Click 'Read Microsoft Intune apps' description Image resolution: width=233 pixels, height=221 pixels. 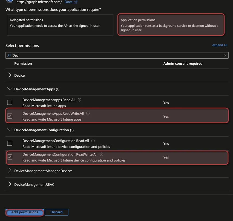pyautogui.click(x=44, y=106)
